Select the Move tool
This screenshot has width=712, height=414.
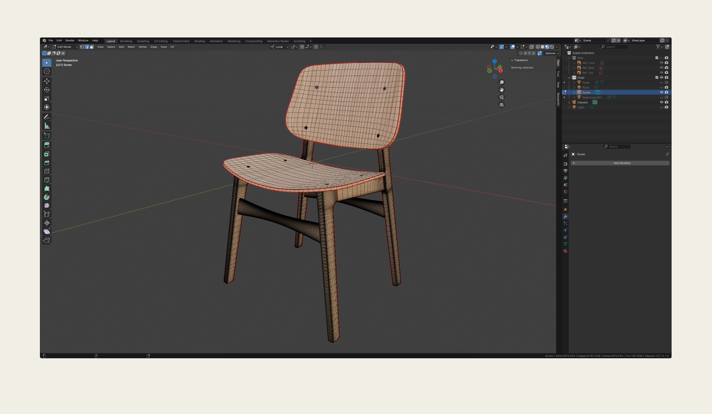click(47, 81)
